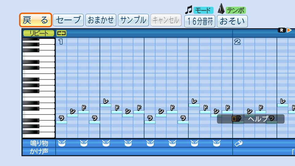Choose the おまかせ auto-compose button
Viewport: 295px width, 166px height.
(101, 20)
